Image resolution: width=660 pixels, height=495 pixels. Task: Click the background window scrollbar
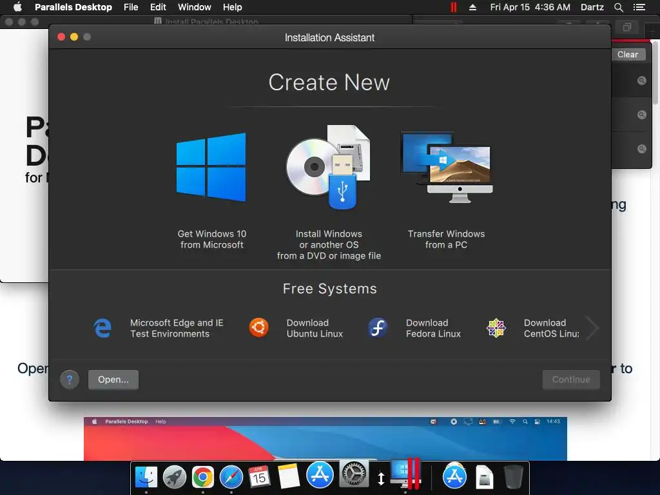coord(655,72)
